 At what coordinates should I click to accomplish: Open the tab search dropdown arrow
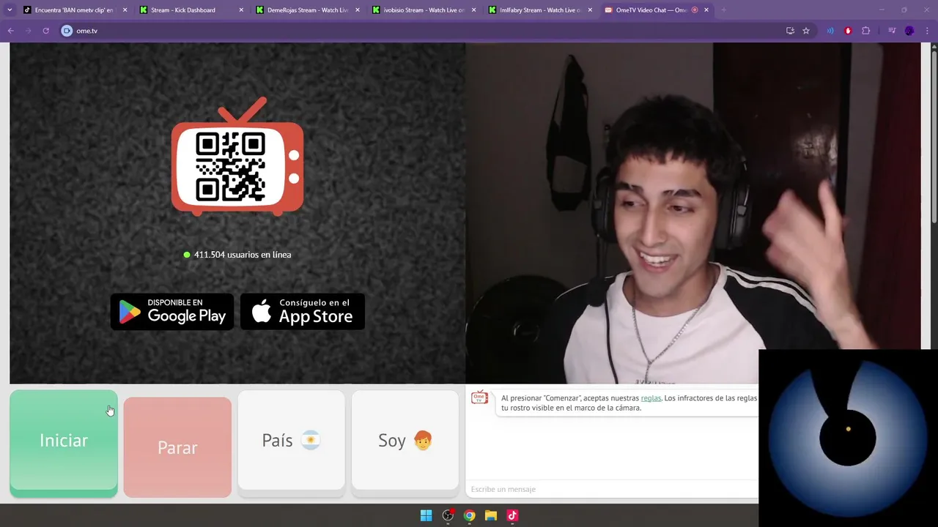(9, 10)
